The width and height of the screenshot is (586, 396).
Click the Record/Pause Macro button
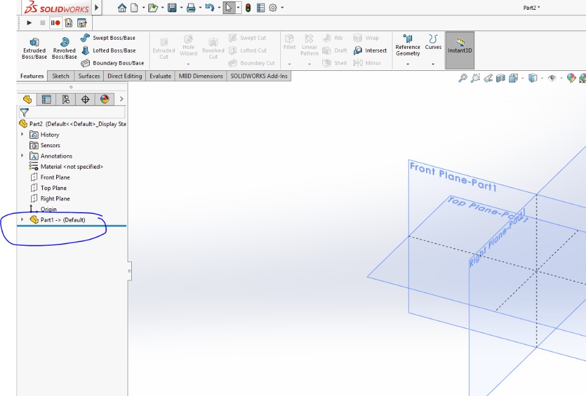pos(56,23)
